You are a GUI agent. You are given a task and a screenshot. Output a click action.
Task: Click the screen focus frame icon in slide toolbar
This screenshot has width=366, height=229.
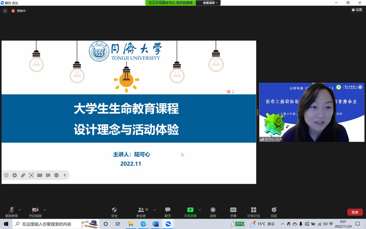31,175
